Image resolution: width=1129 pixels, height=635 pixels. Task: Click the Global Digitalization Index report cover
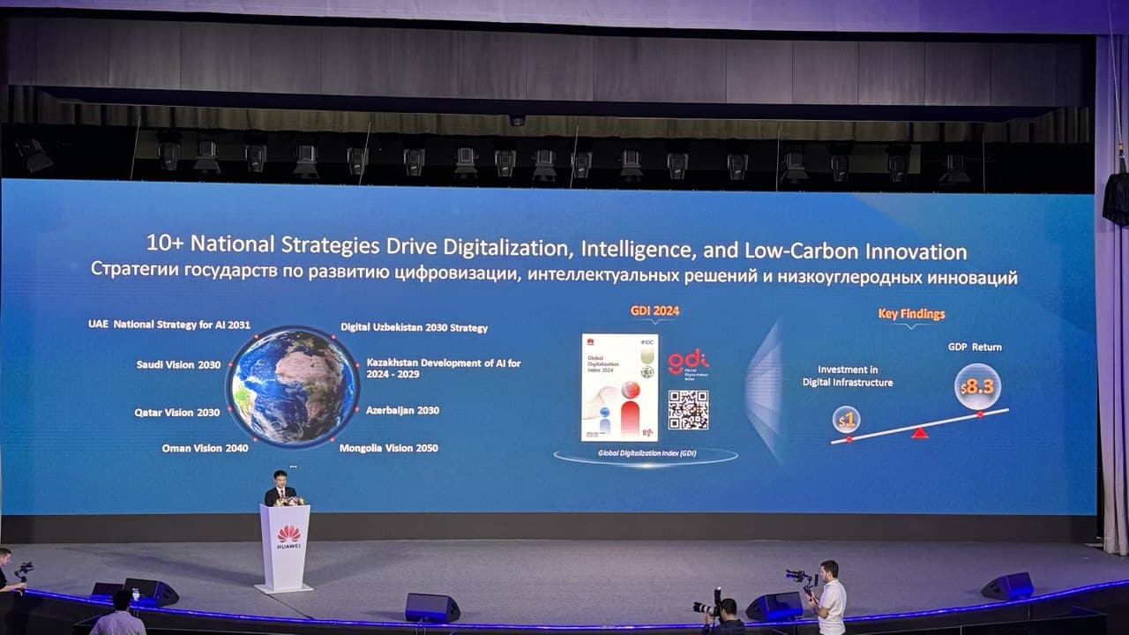point(619,387)
